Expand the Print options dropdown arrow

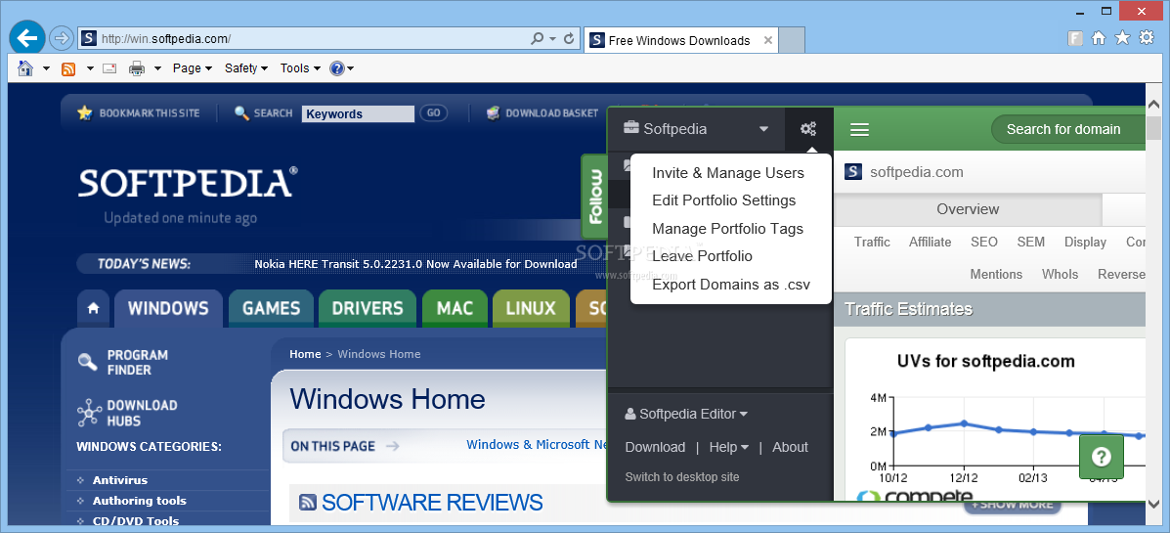pyautogui.click(x=157, y=68)
